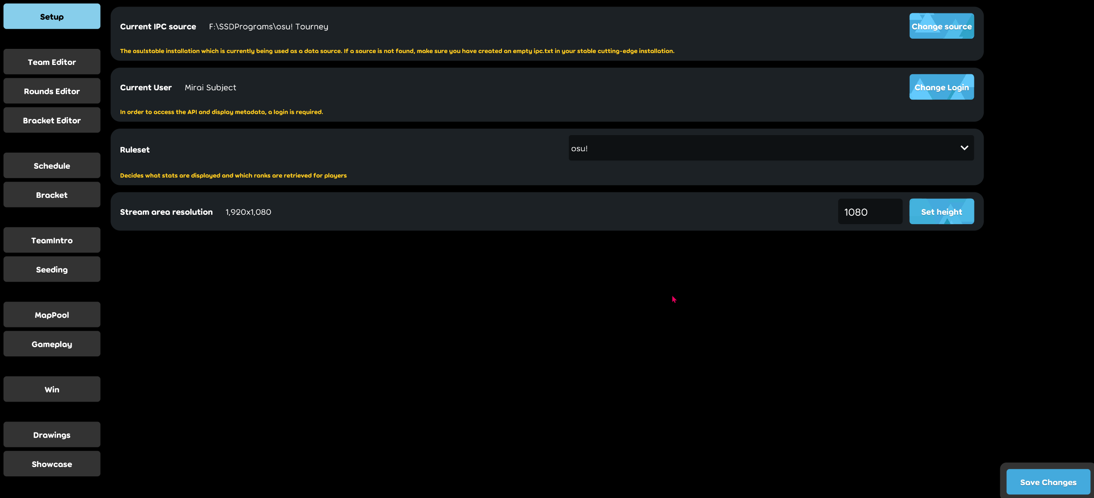Navigate to MapPool section
Image resolution: width=1094 pixels, height=498 pixels.
(x=52, y=314)
